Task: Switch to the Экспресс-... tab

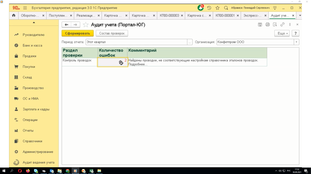Action: [252, 15]
